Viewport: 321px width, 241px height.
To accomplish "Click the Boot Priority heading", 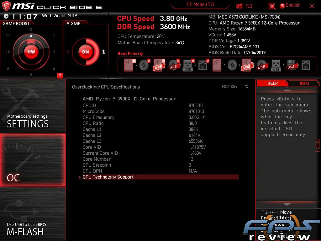I will pos(130,53).
